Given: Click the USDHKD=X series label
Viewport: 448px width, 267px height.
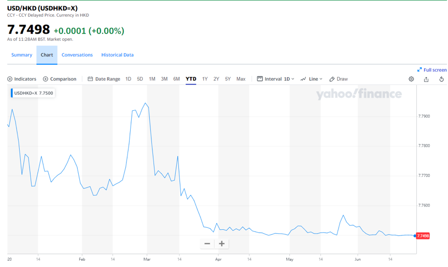Looking at the screenshot, I should point(33,93).
